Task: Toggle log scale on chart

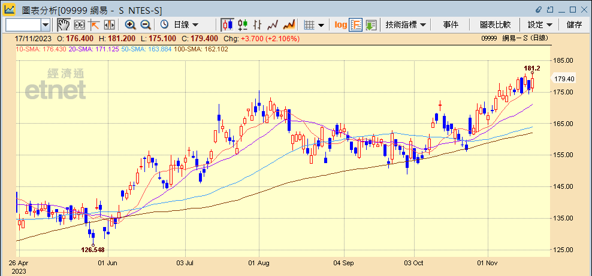Action: [x=340, y=24]
